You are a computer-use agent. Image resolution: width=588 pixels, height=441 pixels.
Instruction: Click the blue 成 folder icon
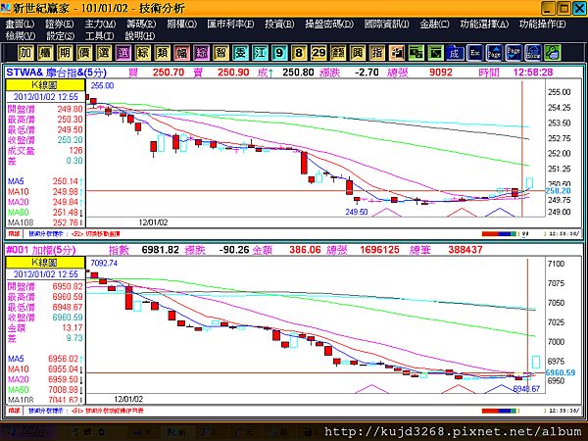455,53
